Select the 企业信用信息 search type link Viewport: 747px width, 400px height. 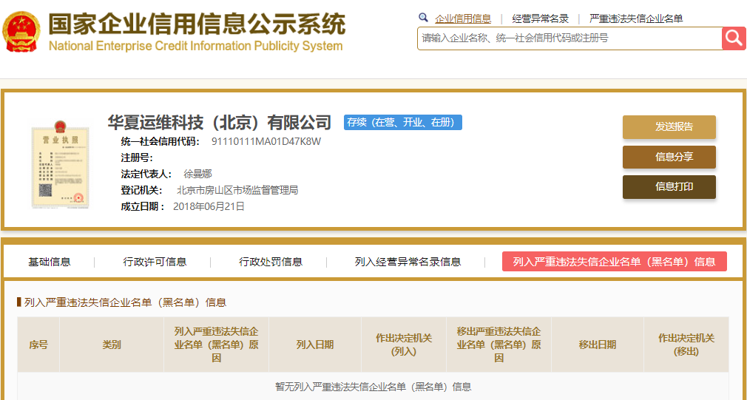pos(462,18)
